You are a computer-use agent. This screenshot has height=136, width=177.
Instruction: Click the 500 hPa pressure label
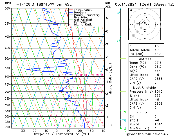pyautogui.click(x=8, y=58)
